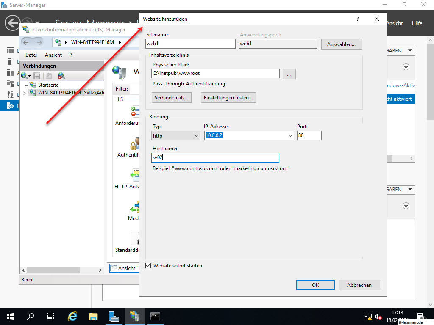Click the muted volume tray icon
Screen dimensions: 434x325
[x=378, y=317]
